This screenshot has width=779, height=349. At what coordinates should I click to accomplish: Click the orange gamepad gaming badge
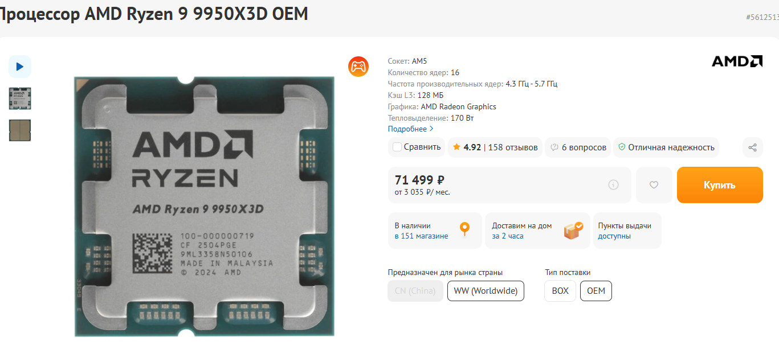coord(358,67)
